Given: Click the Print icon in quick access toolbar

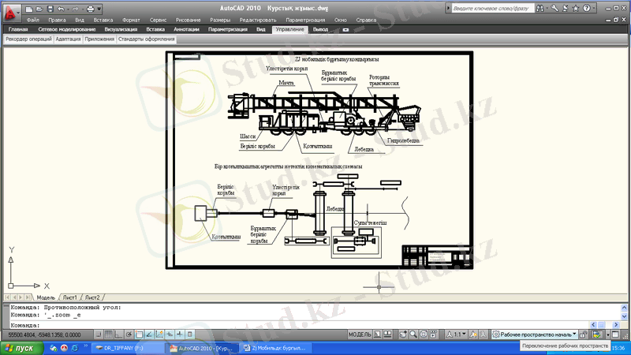Looking at the screenshot, I should [x=91, y=8].
